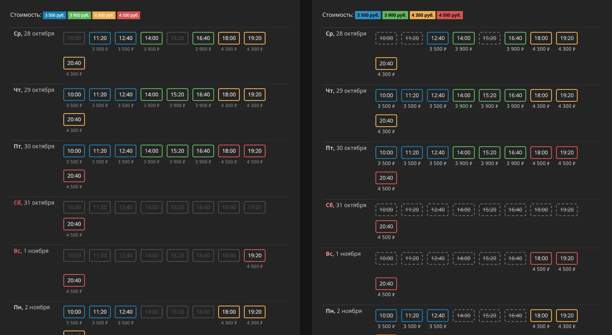612x335 pixels.
Task: Pick the 14:00 slot, Ср 28 октября, left panel
Action: click(x=152, y=38)
